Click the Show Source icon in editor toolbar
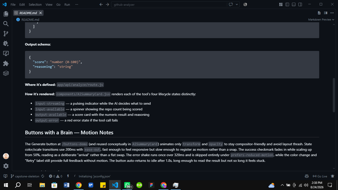The height and width of the screenshot is (190, 338). coord(319,13)
